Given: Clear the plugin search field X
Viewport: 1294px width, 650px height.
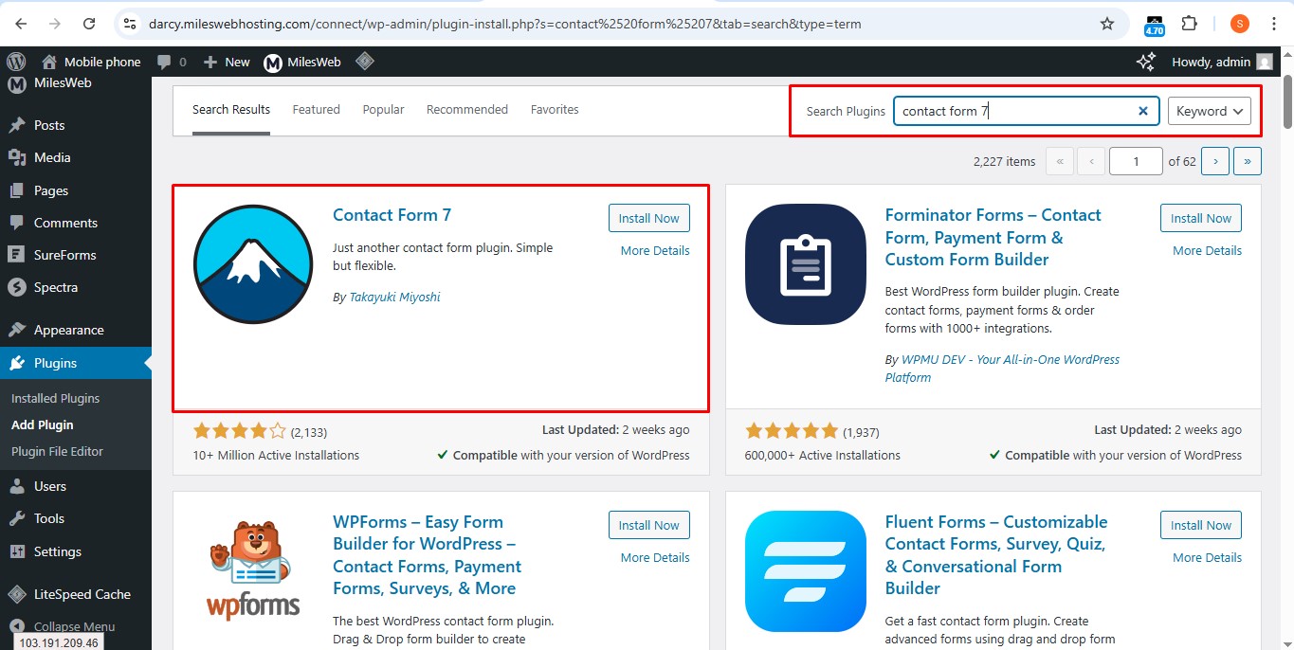Looking at the screenshot, I should (x=1143, y=111).
